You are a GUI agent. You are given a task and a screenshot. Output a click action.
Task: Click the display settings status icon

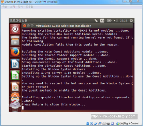112,123
